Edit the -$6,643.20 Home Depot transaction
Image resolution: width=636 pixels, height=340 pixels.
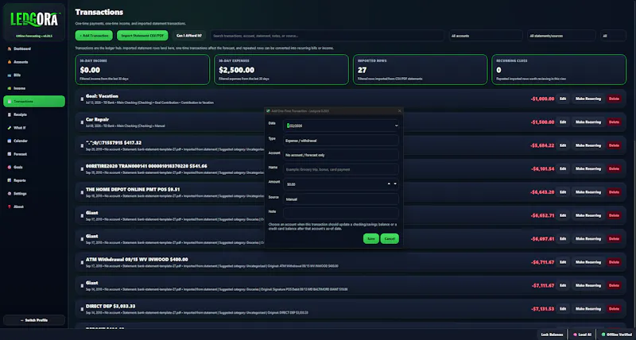563,192
